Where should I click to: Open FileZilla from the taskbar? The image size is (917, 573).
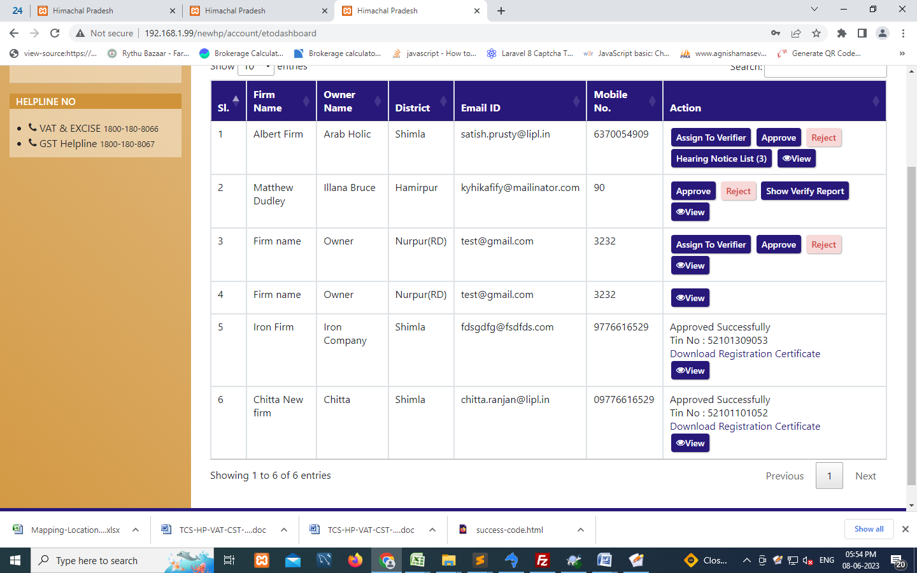[543, 560]
